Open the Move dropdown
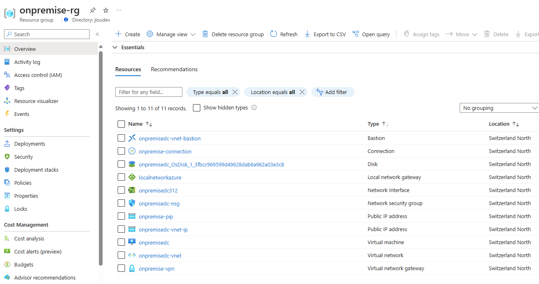Screen dimensions: 539x284 click(x=461, y=34)
